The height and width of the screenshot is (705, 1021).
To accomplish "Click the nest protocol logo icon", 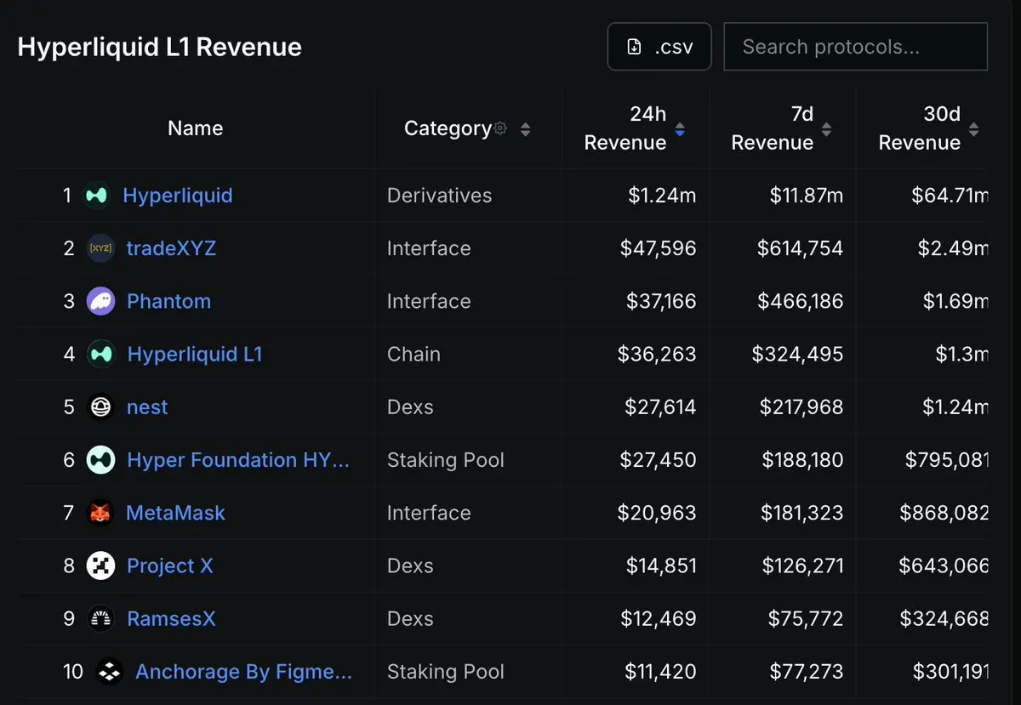I will (x=100, y=407).
